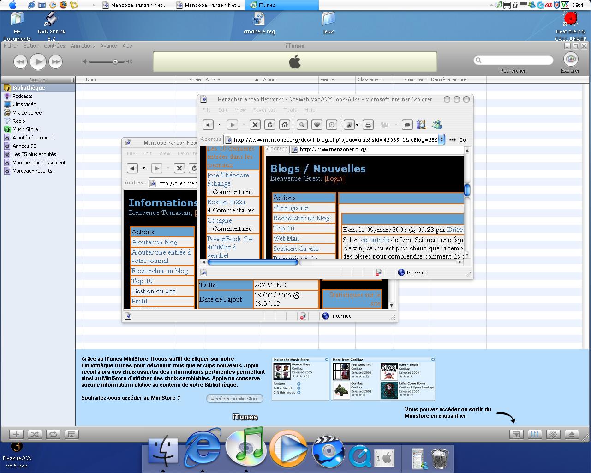The height and width of the screenshot is (473, 591).
Task: Click the front IE Refresh button
Action: click(270, 125)
